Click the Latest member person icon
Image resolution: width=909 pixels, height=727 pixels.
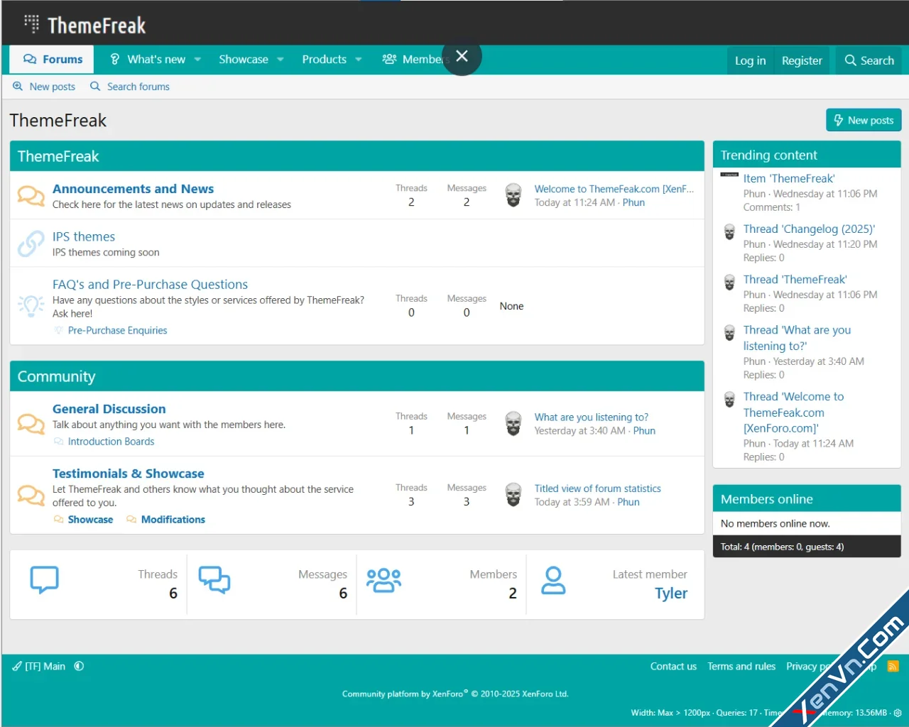pyautogui.click(x=553, y=580)
